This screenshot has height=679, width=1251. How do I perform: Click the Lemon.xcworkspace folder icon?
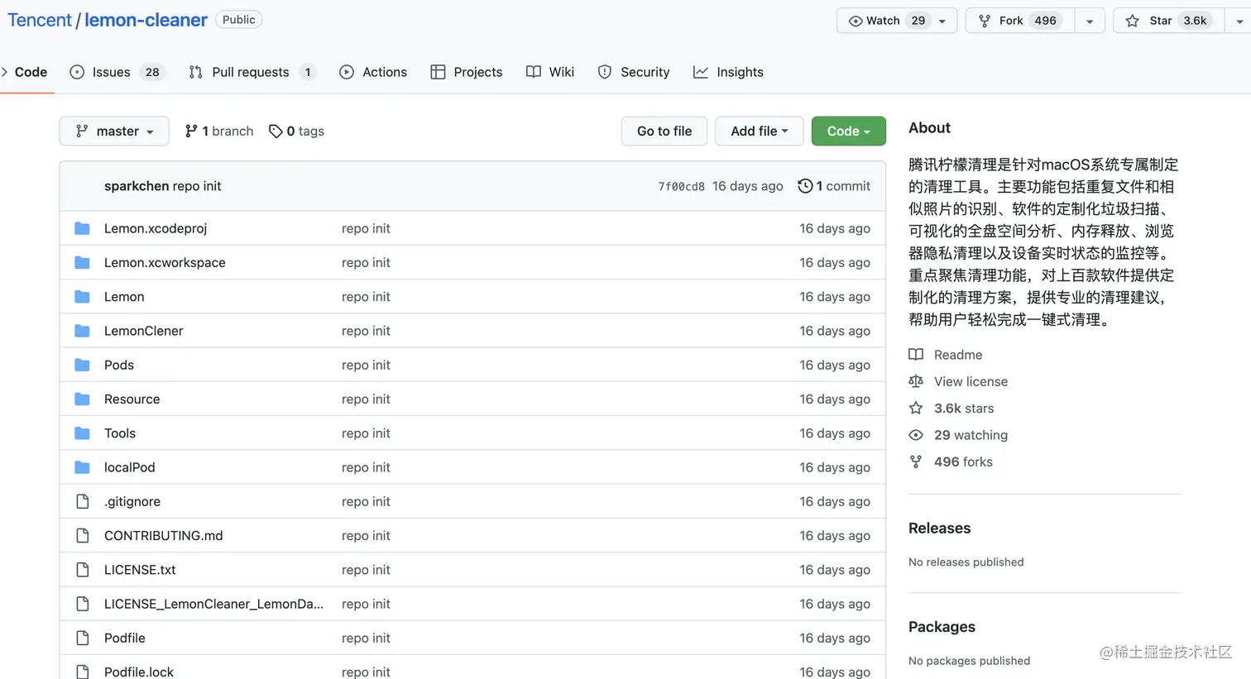coord(82,262)
